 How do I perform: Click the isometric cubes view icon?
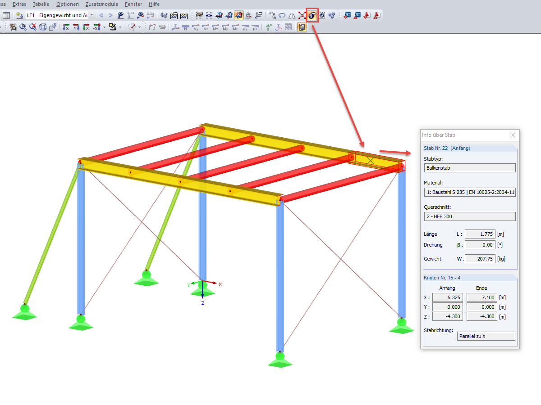coord(53,27)
